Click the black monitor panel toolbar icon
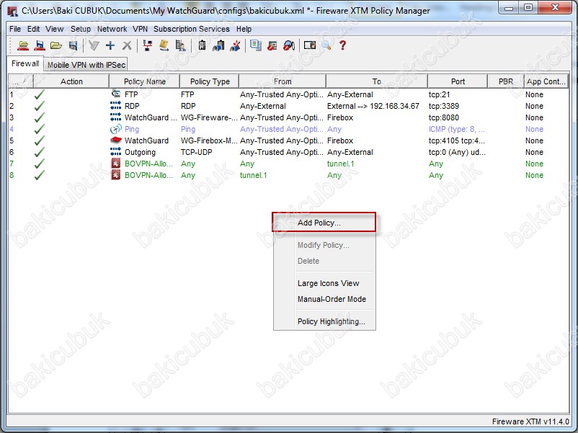 tap(310, 45)
